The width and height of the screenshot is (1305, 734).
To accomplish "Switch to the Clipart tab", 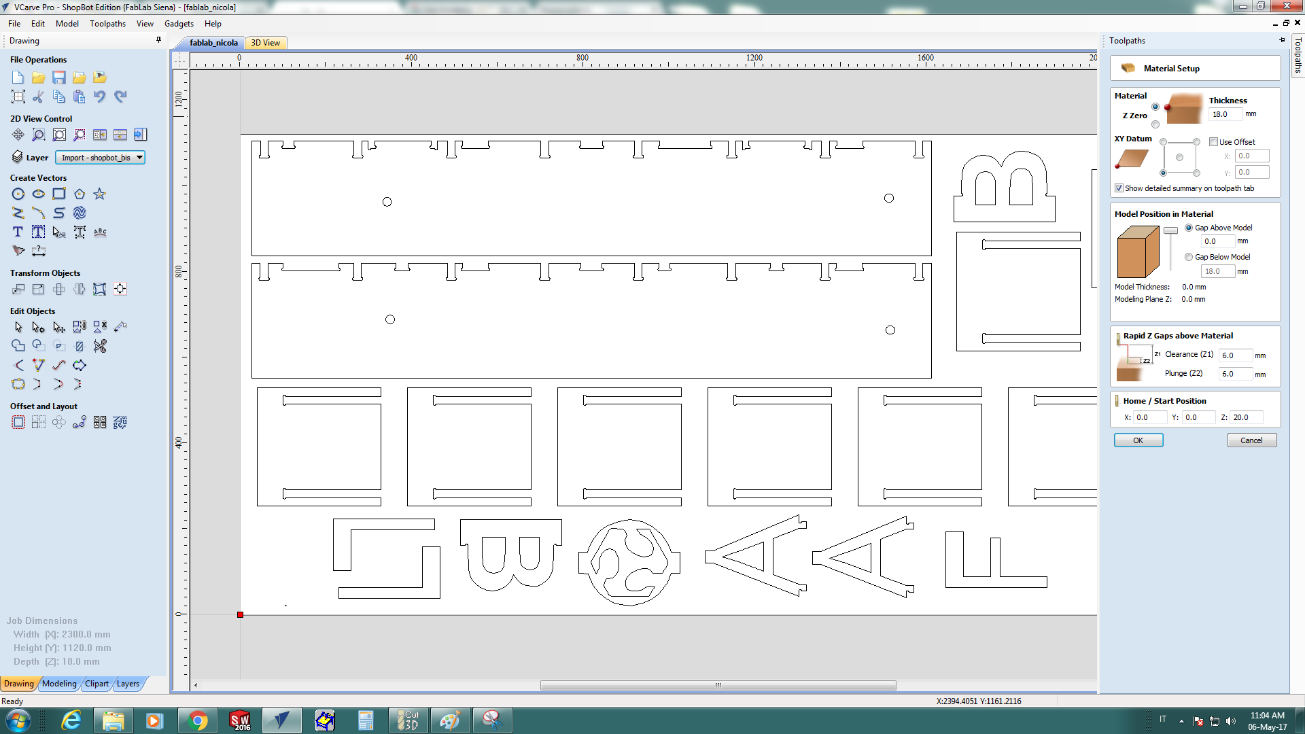I will coord(97,684).
